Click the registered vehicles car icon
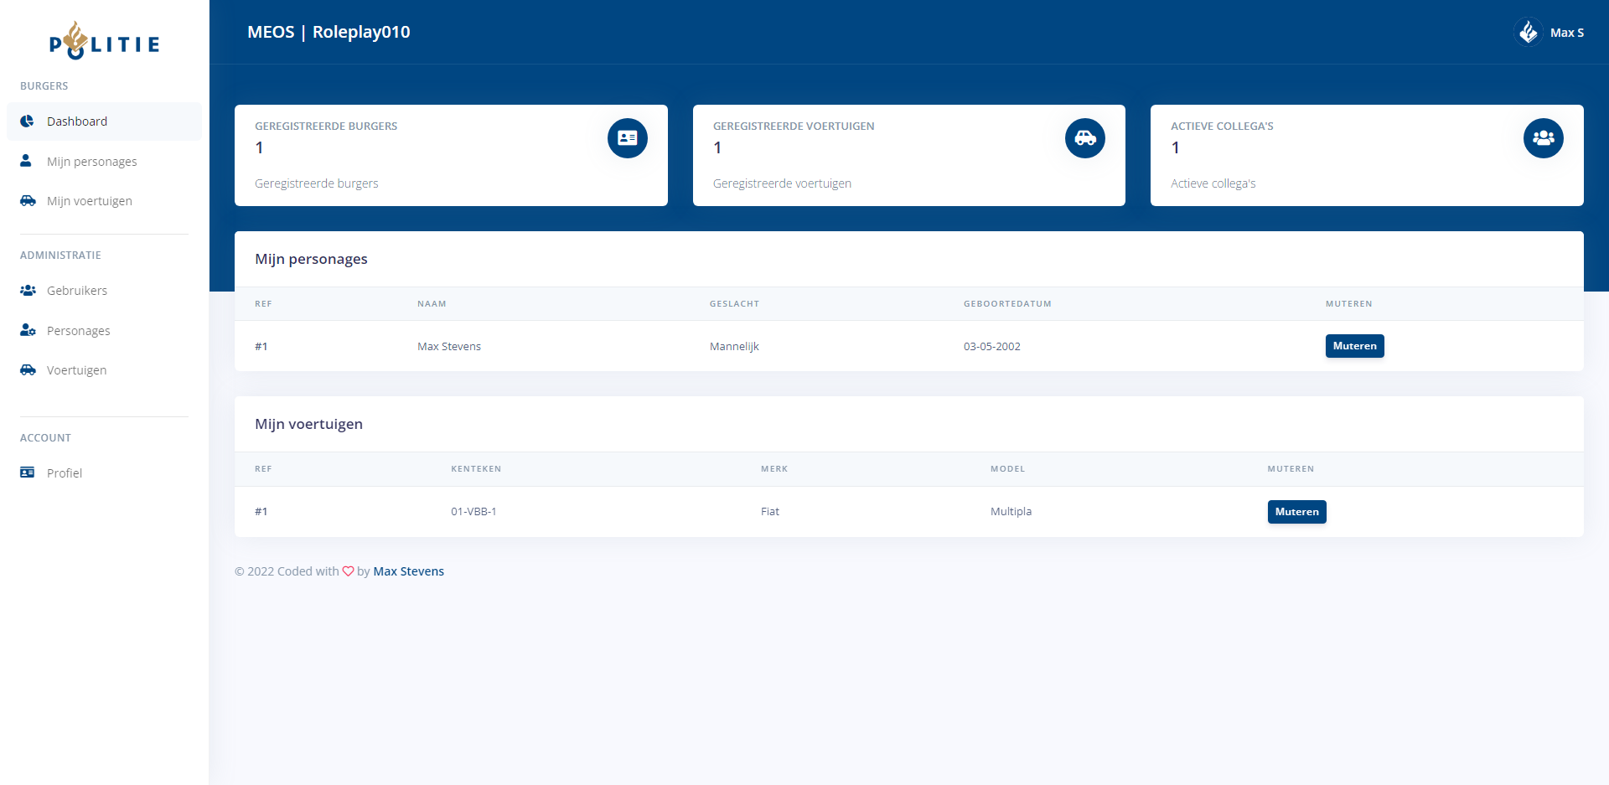 pyautogui.click(x=1084, y=138)
